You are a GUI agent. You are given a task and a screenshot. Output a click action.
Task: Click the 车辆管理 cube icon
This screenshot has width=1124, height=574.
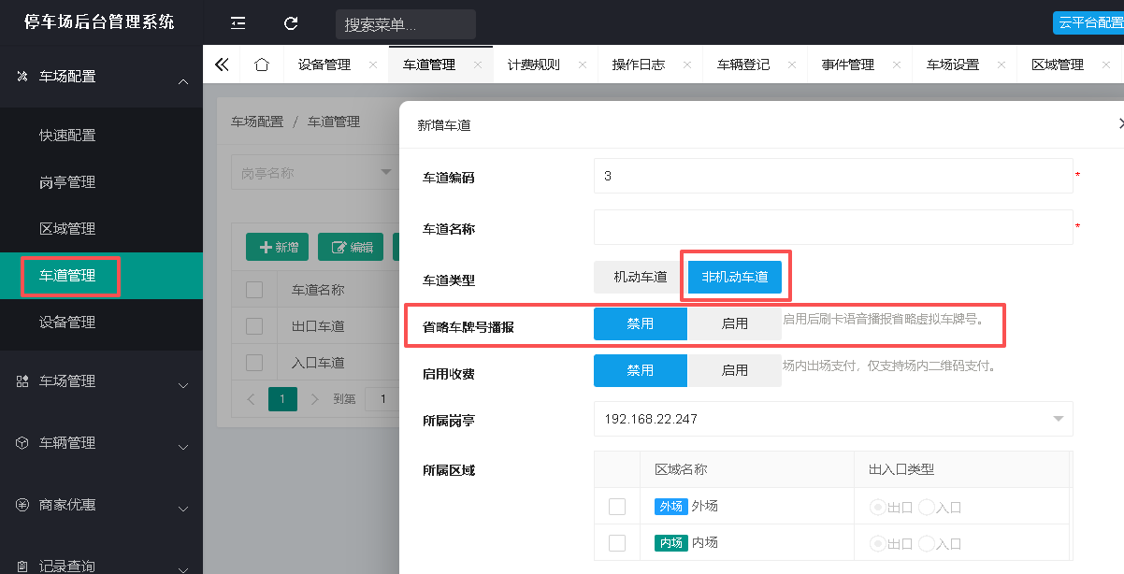coord(22,443)
